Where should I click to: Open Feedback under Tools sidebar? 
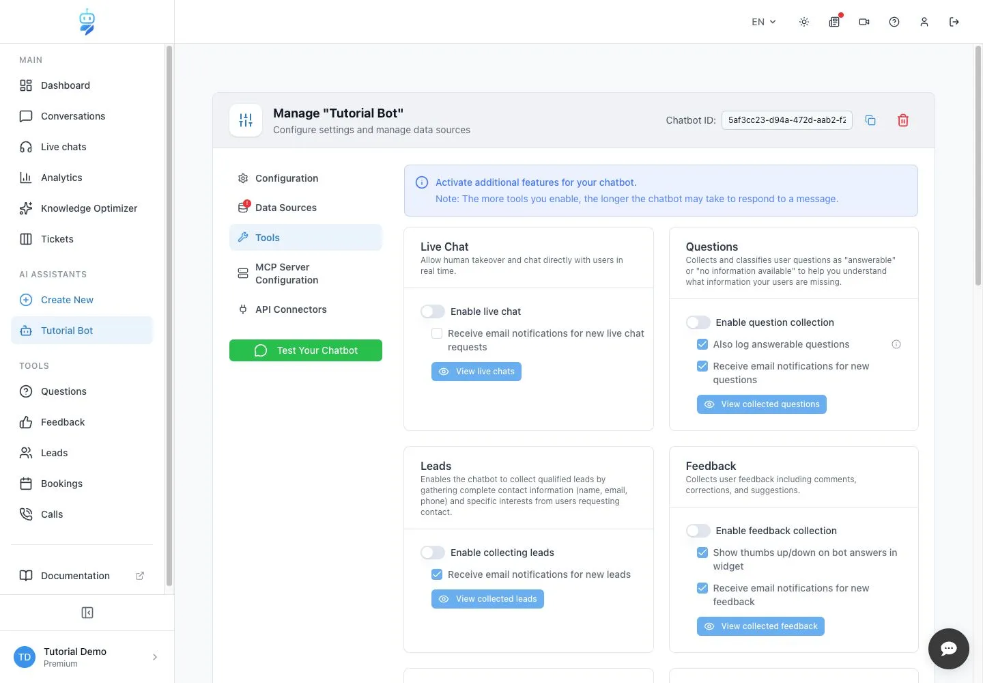point(82,422)
